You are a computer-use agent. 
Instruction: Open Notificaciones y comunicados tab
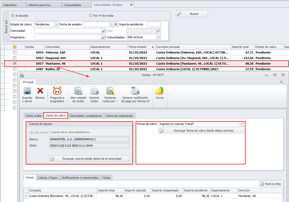[x=80, y=177]
